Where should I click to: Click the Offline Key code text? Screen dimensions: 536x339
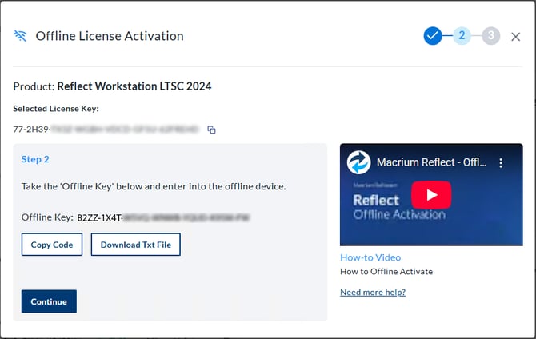tap(164, 217)
